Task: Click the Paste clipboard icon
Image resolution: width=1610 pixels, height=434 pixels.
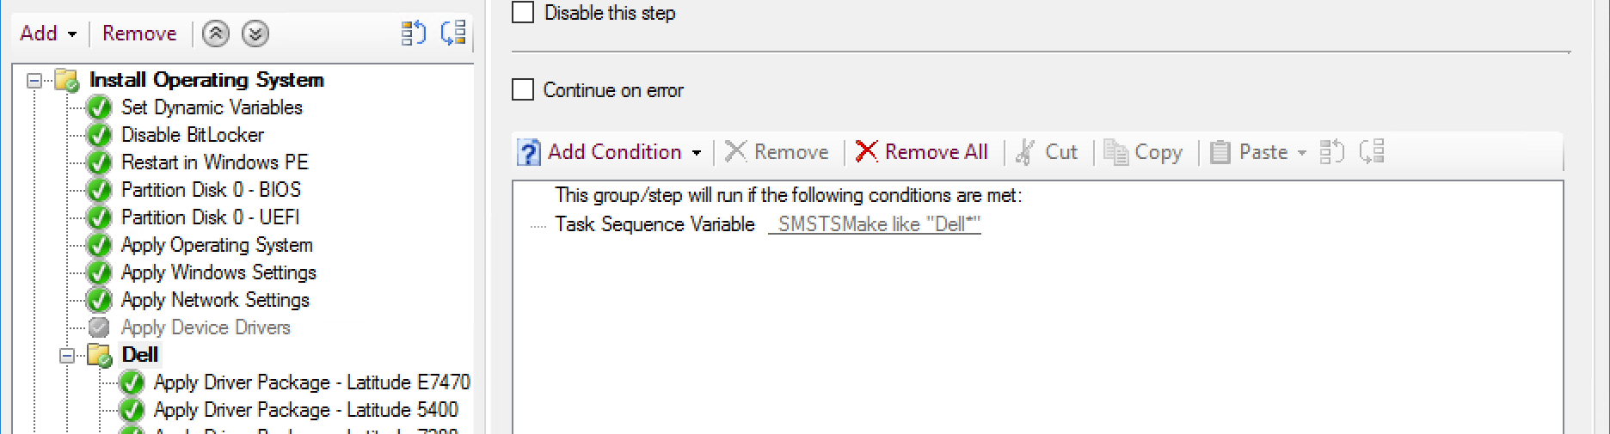Action: (1220, 152)
